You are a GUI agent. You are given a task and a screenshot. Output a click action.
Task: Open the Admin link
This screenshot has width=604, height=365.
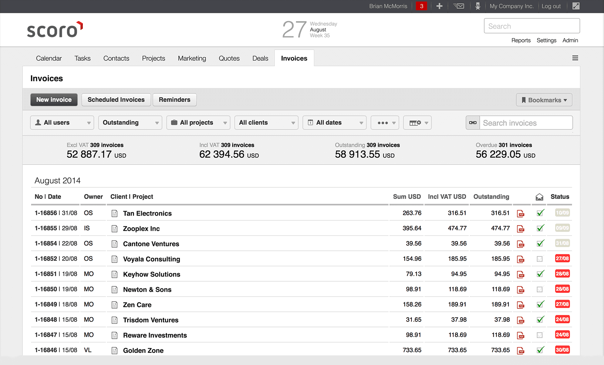[x=570, y=40]
